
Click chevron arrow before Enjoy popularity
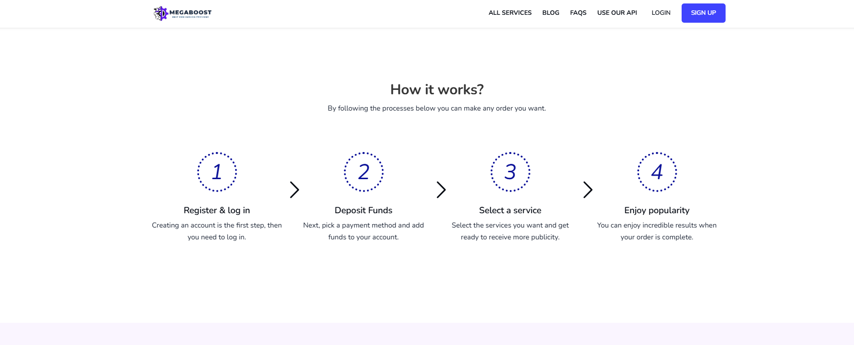pos(588,190)
